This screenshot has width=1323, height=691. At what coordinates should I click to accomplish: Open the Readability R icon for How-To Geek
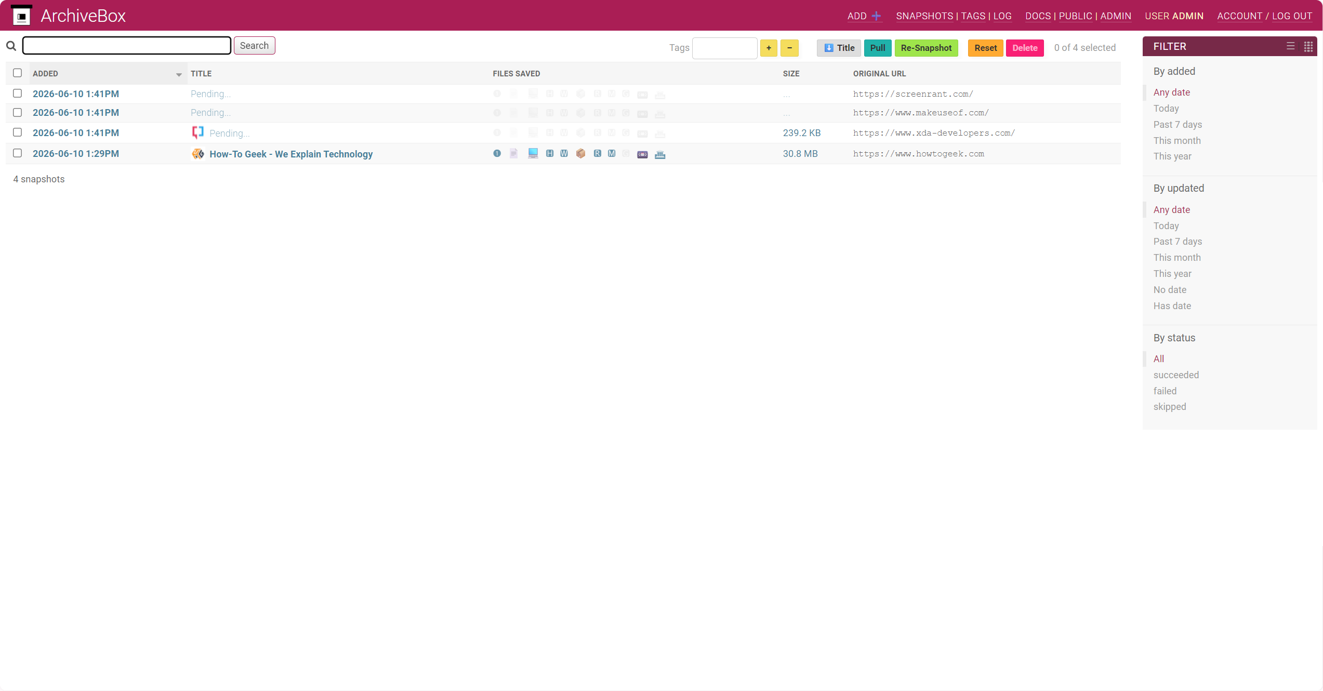[597, 153]
